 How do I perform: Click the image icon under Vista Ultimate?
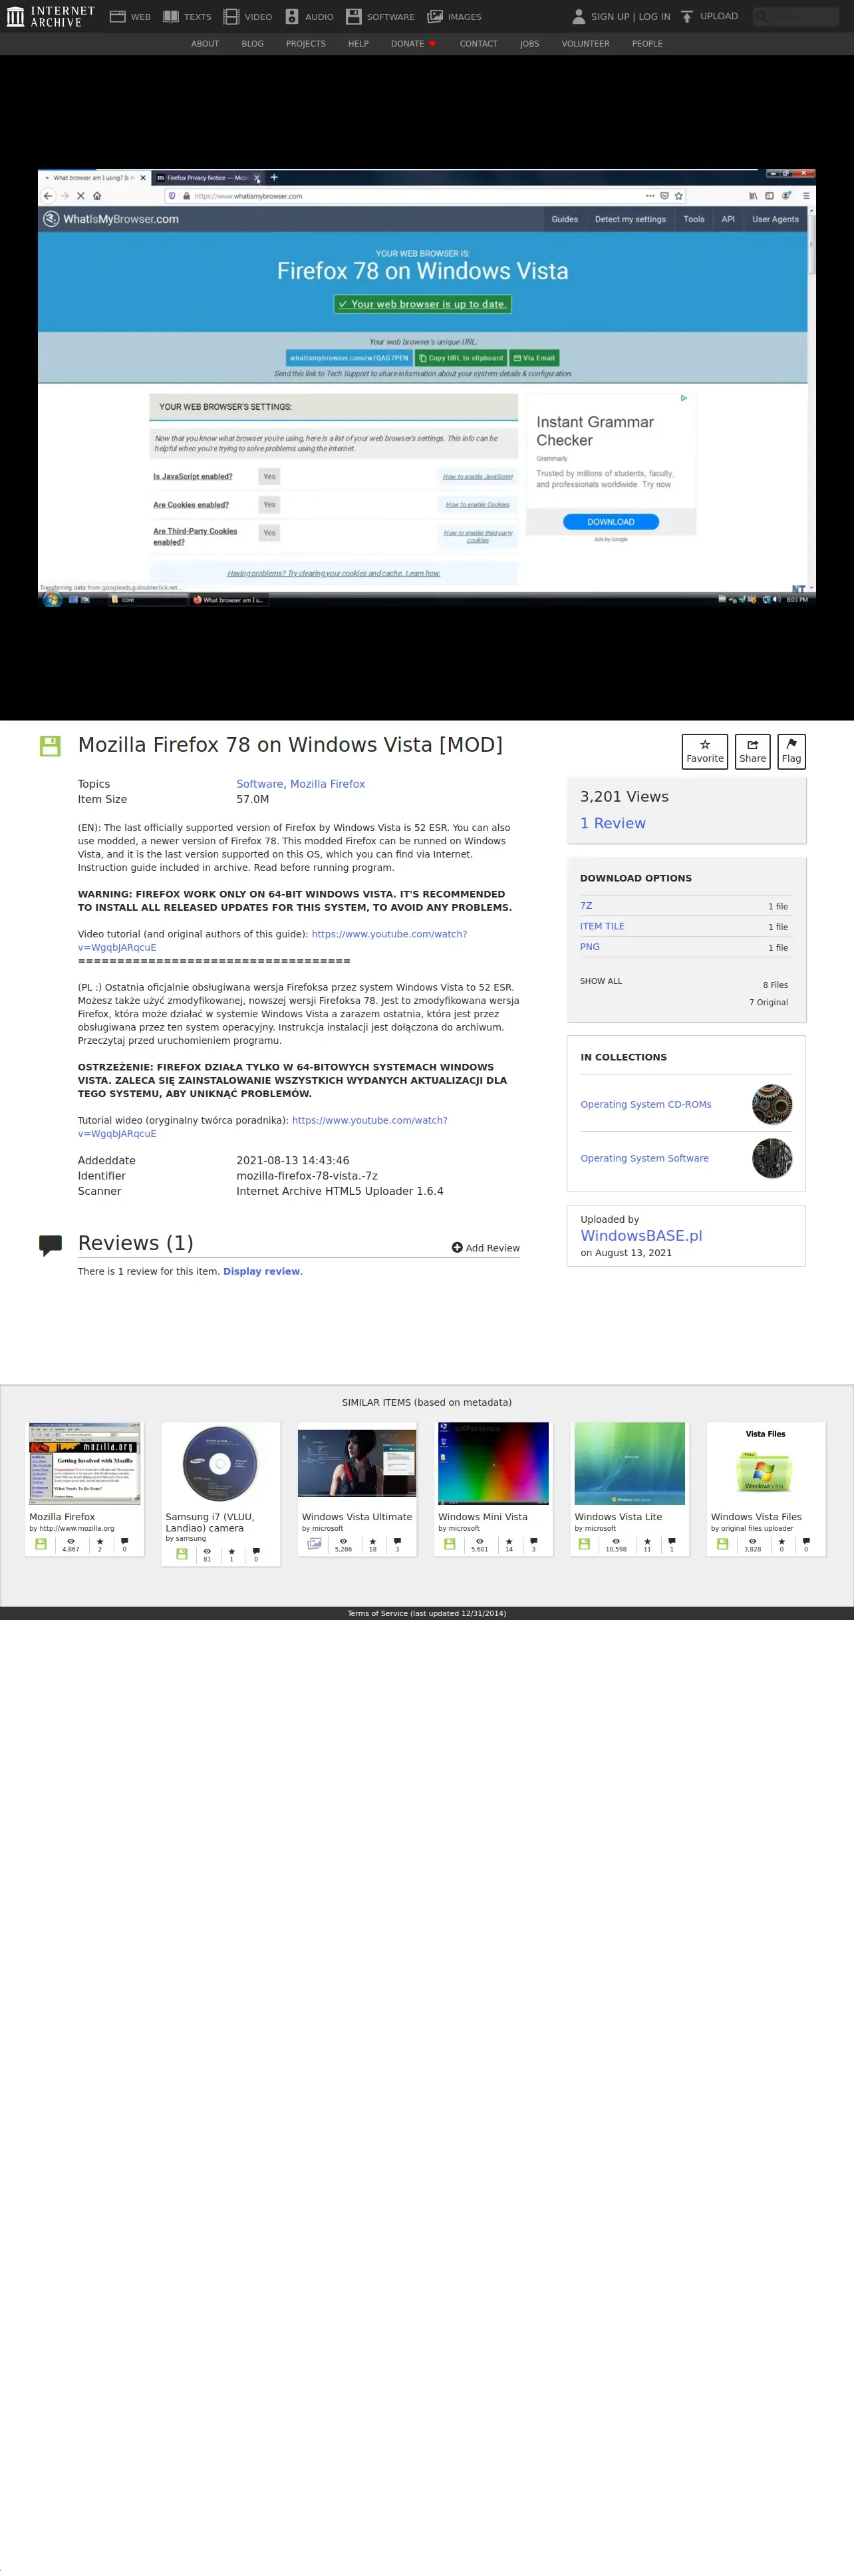pyautogui.click(x=314, y=1543)
